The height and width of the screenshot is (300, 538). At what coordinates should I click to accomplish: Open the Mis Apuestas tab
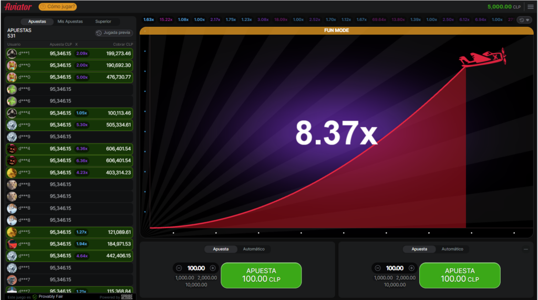(x=70, y=22)
